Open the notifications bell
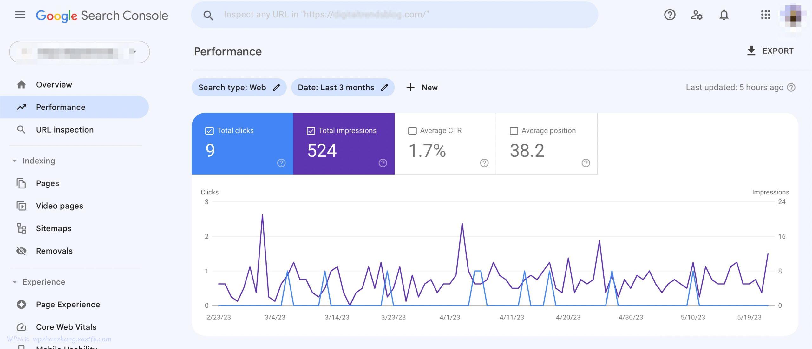 click(724, 15)
